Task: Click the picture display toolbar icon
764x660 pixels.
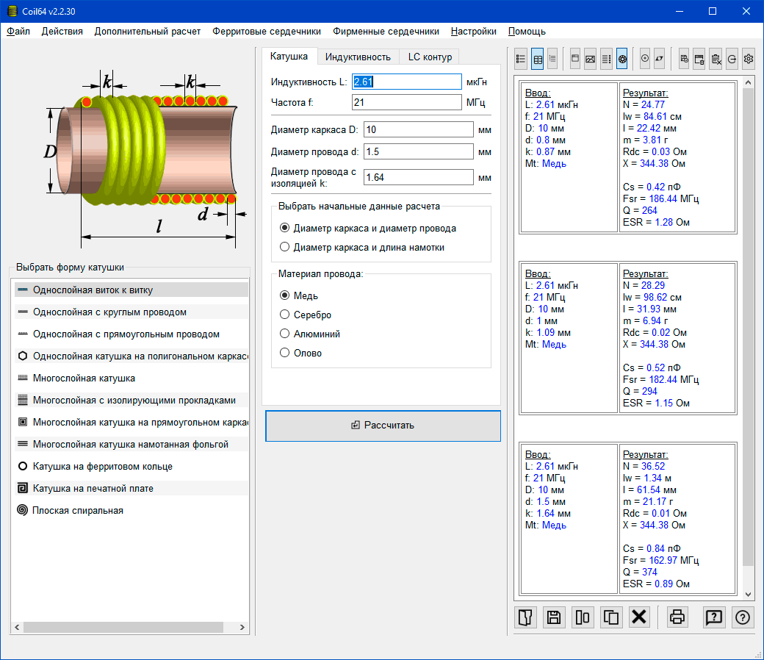Action: click(590, 59)
